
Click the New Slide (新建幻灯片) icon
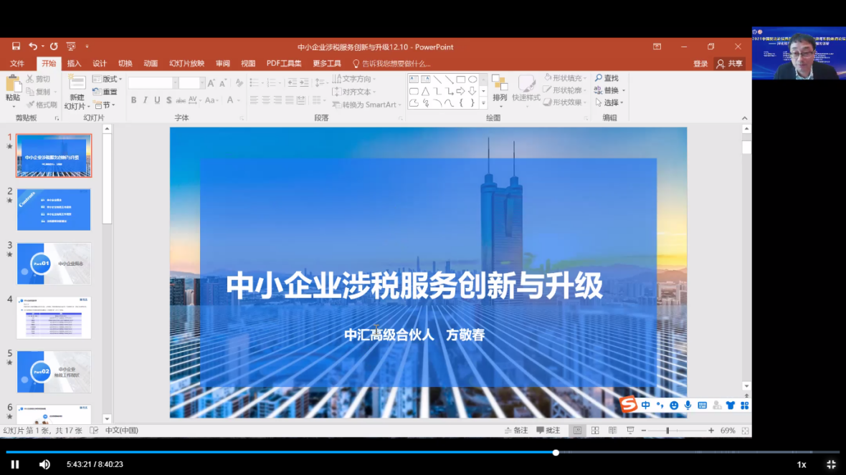[x=76, y=85]
